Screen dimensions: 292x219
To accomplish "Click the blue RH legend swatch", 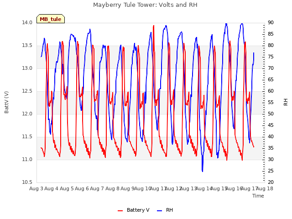I will (160, 211).
